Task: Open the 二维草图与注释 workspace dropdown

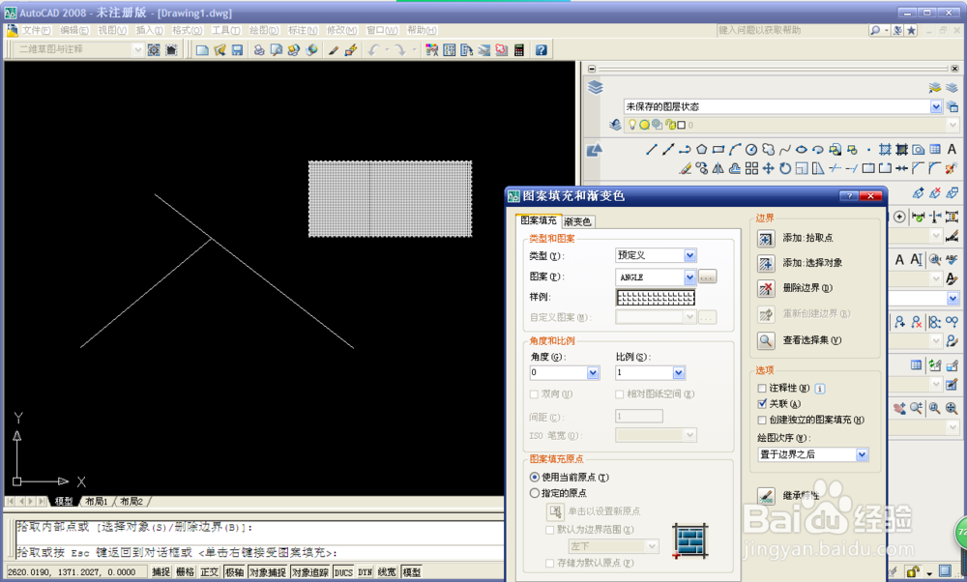Action: coord(137,49)
